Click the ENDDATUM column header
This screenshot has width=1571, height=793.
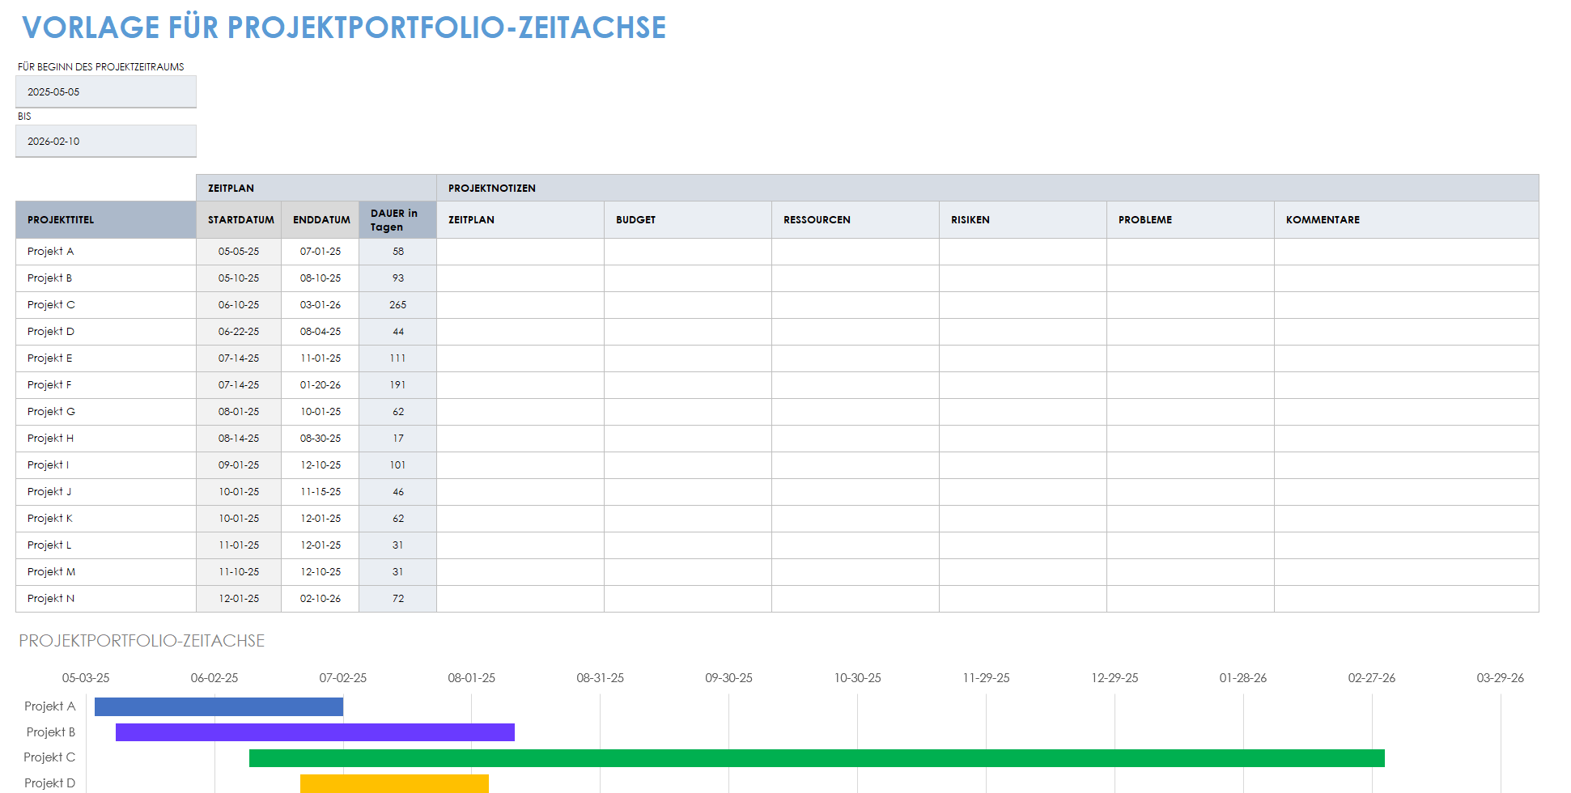pos(321,219)
